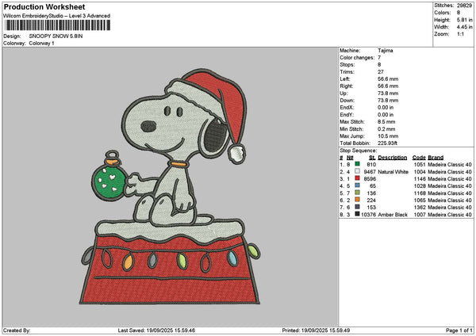476x336 pixels.
Task: Click the Max Jump value 10.5 mm
Action: (388, 136)
